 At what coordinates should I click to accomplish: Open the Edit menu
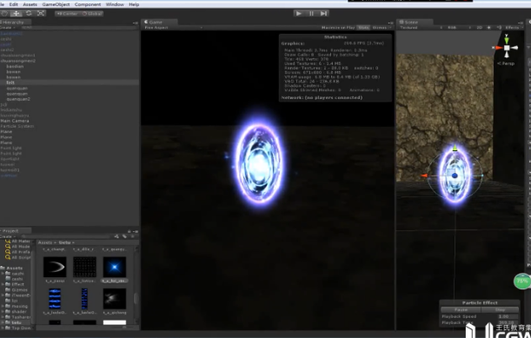pos(14,4)
